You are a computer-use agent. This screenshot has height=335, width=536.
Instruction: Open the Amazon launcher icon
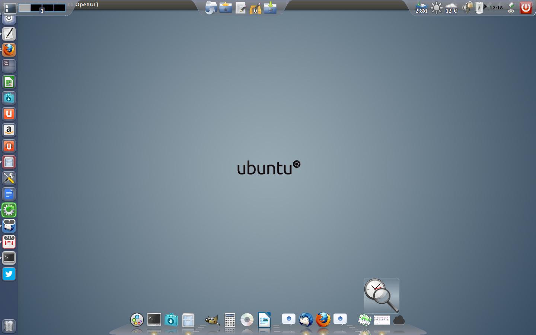coord(9,130)
